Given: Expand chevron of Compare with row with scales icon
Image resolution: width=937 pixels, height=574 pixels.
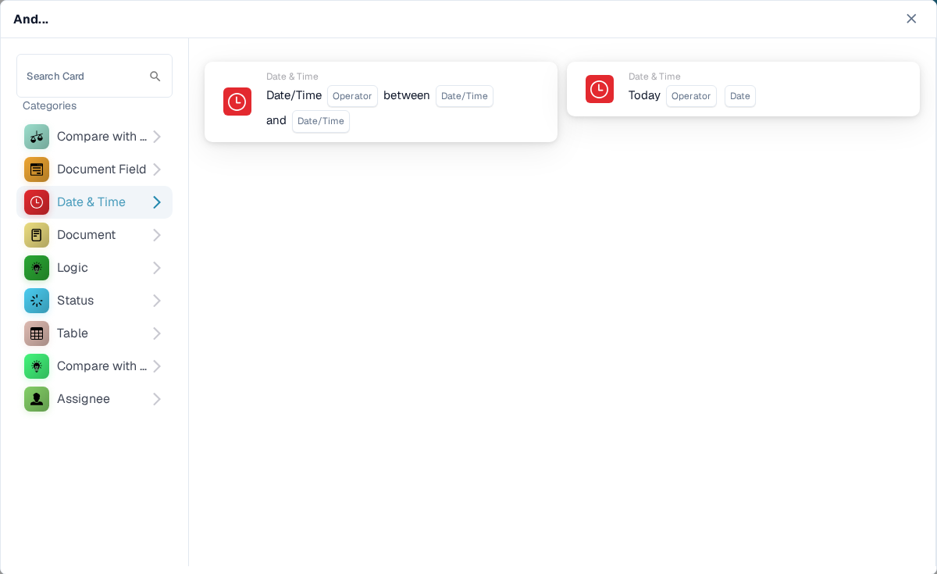Looking at the screenshot, I should click(156, 137).
